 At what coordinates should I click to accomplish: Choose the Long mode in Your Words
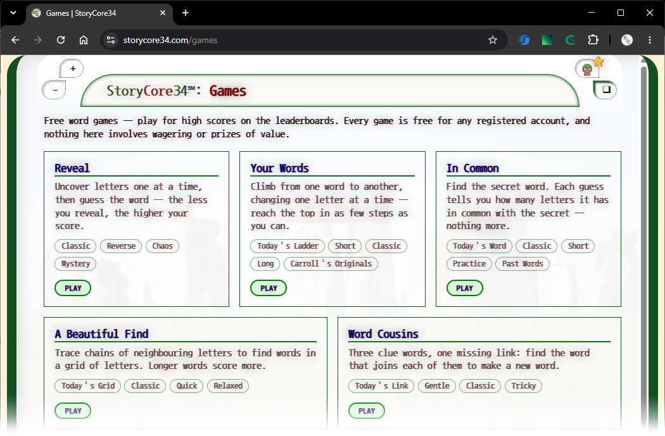(265, 263)
